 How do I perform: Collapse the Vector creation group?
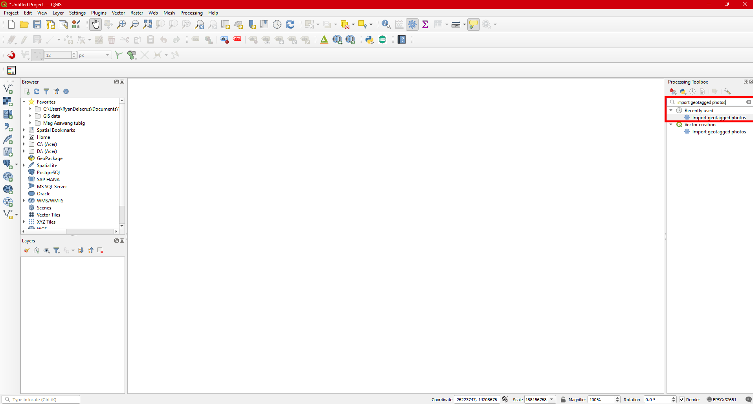click(671, 125)
